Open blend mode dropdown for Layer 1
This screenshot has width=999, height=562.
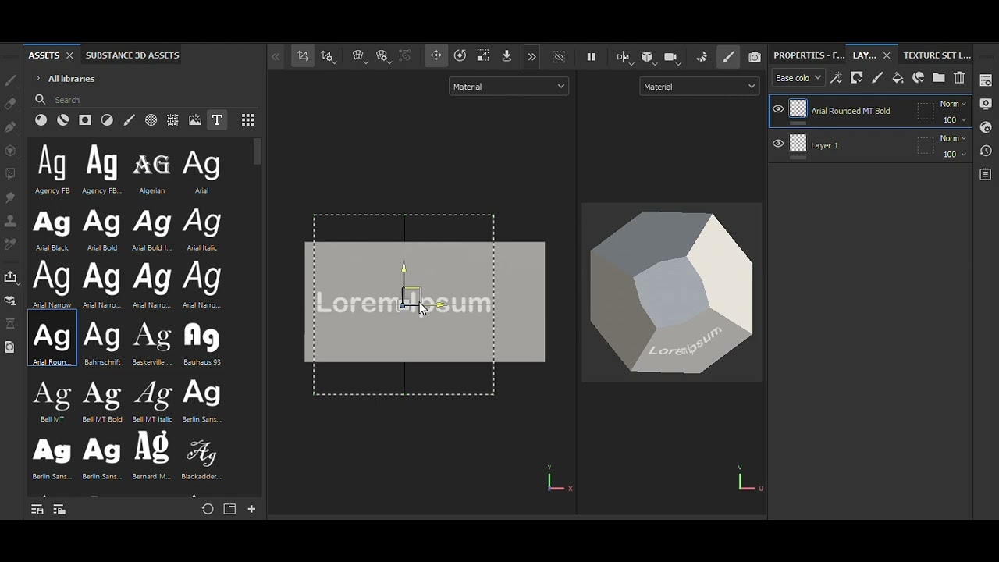[x=953, y=138]
